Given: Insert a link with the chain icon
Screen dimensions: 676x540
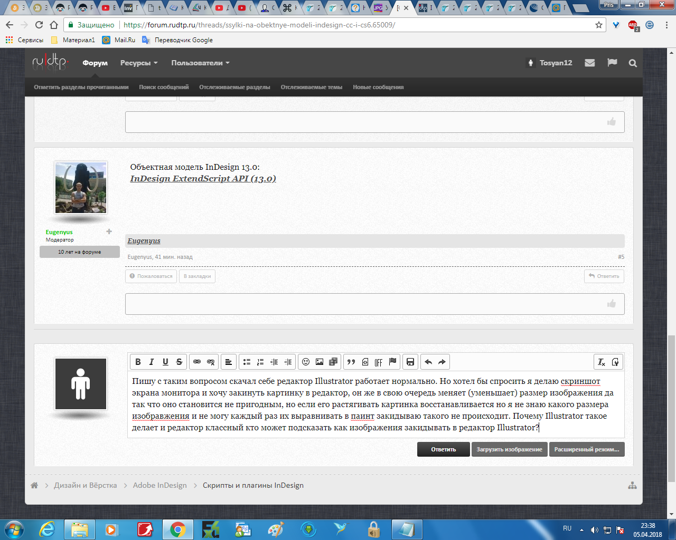Looking at the screenshot, I should (197, 362).
